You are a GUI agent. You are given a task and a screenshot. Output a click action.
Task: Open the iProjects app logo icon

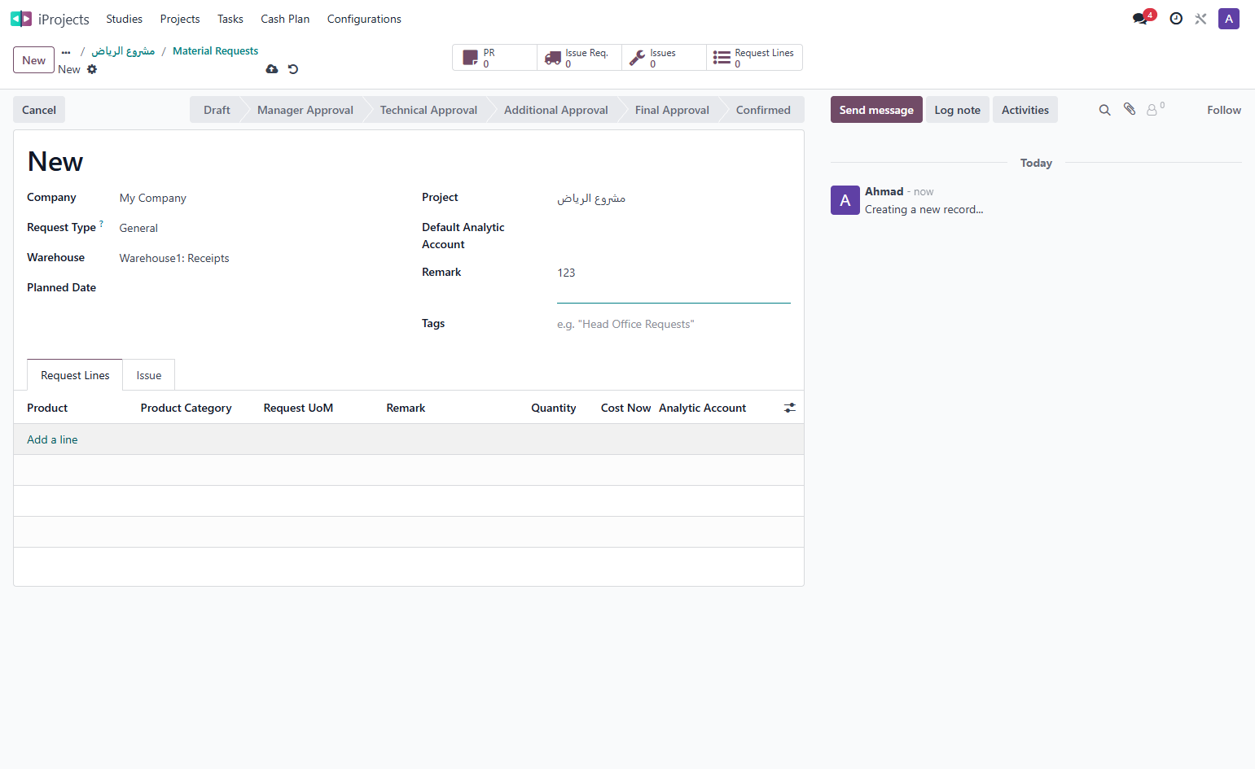(21, 19)
